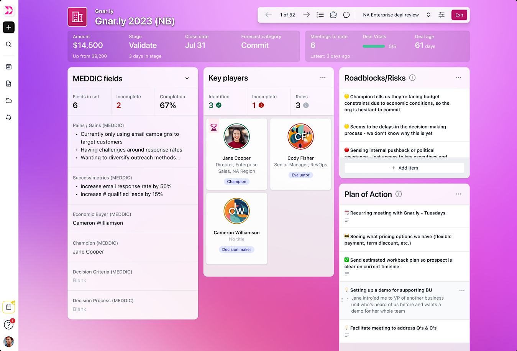Viewport: 517px width, 351px height.
Task: Open the help question mark icon
Action: point(8,325)
